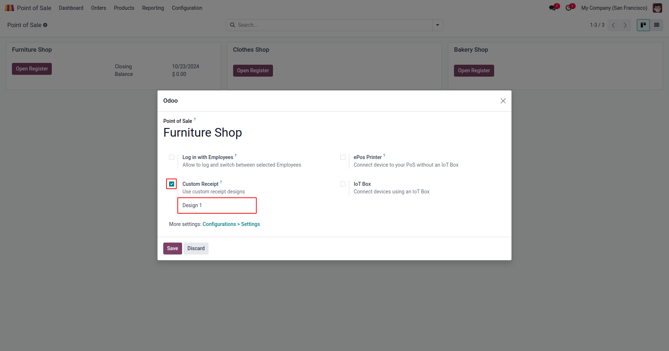Uncheck the Custom Receipt checkbox
This screenshot has width=669, height=351.
(172, 184)
